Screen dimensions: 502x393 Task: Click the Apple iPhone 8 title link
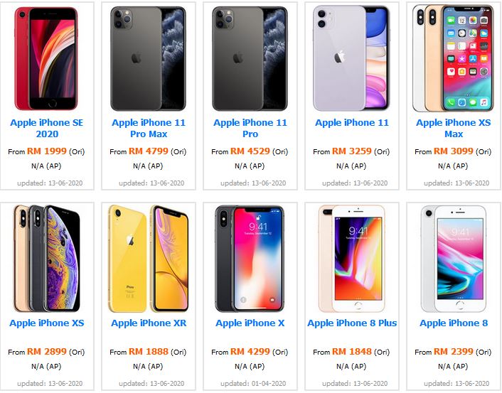[x=454, y=323]
